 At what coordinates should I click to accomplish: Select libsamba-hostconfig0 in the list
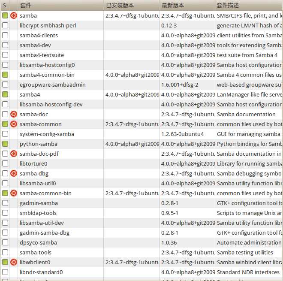tap(47, 65)
